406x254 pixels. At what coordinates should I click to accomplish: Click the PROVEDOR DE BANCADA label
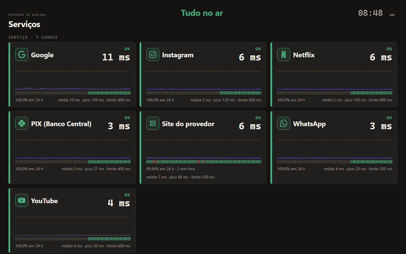point(27,15)
